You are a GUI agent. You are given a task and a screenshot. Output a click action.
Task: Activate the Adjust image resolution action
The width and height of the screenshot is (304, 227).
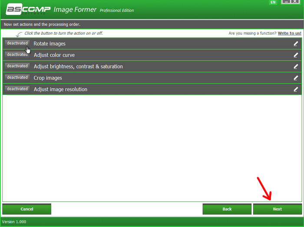[x=17, y=89]
